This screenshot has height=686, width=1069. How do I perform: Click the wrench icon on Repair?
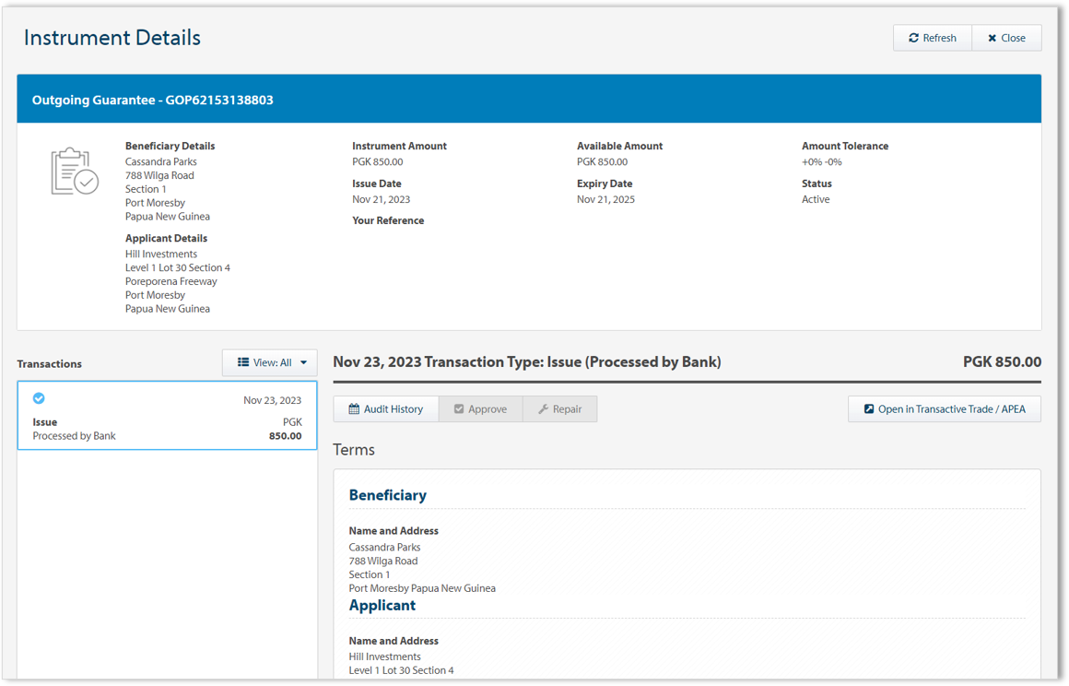point(543,409)
